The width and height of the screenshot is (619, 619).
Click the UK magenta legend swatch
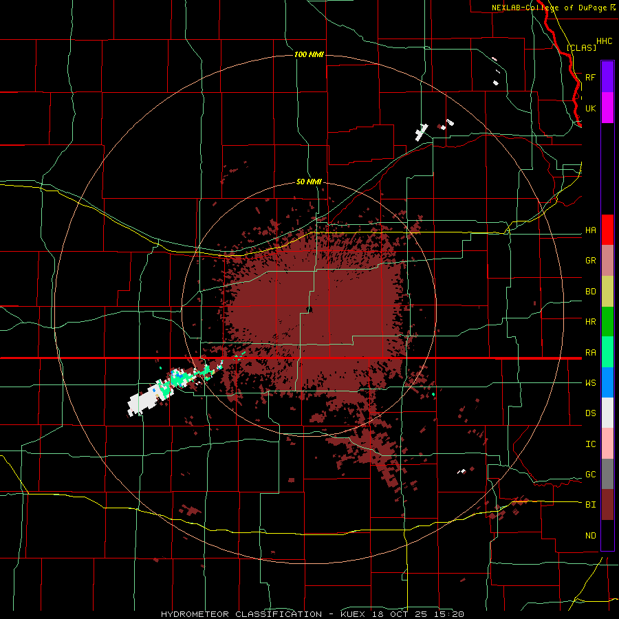607,108
